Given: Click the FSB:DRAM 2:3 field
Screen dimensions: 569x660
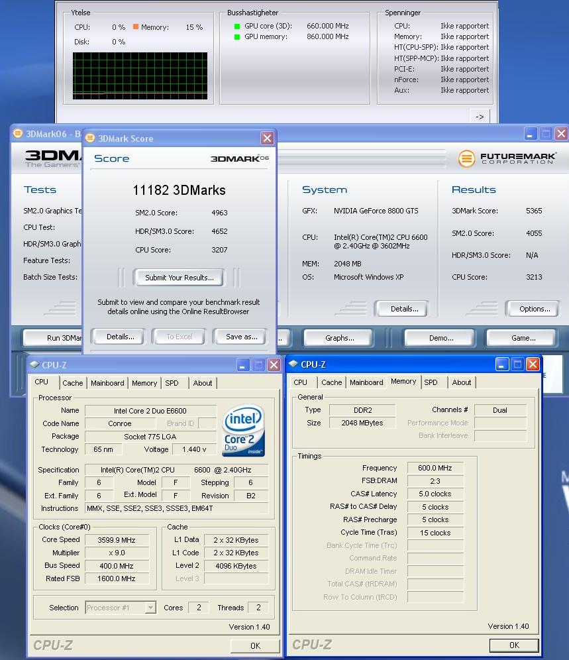Looking at the screenshot, I should [x=435, y=481].
